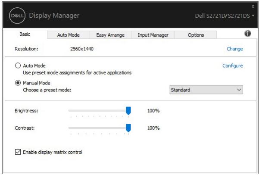Go to the Input Manager tab
Screen dimensions: 259x175
coord(153,35)
